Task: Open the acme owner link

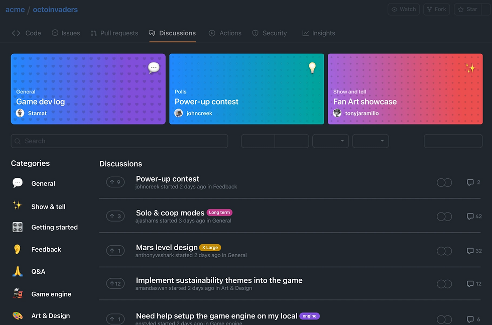Action: pyautogui.click(x=15, y=10)
